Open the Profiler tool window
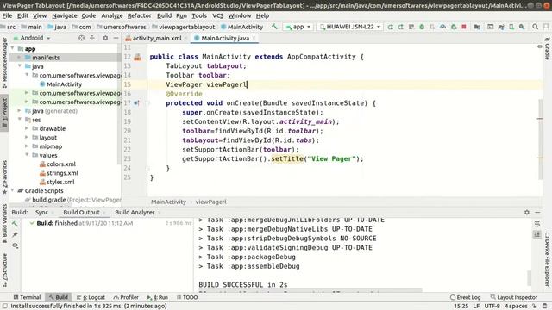 [x=126, y=297]
